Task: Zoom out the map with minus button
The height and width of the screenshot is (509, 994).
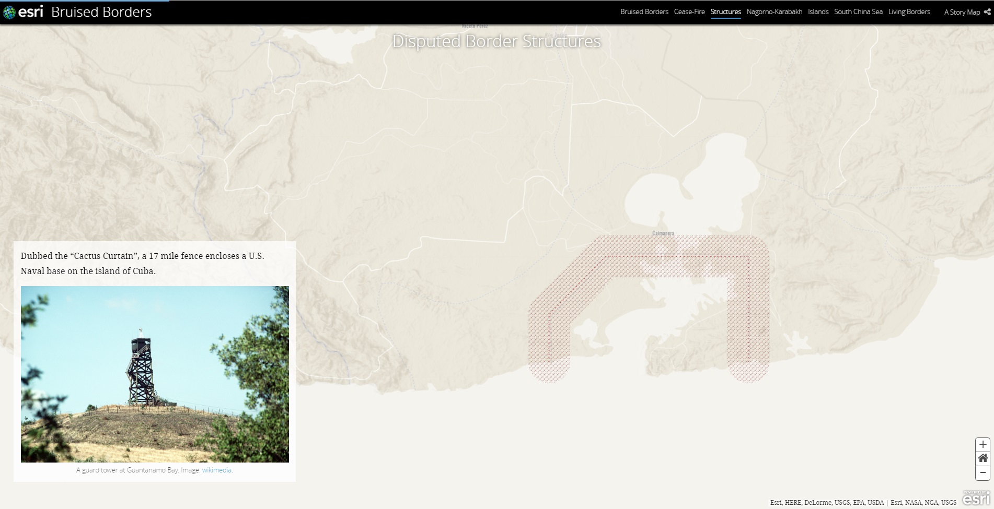Action: pyautogui.click(x=983, y=472)
